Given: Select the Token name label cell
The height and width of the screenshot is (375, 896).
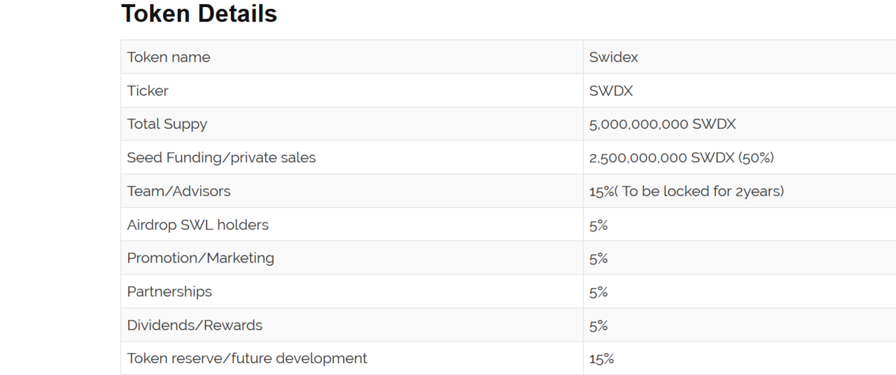Looking at the screenshot, I should (169, 57).
